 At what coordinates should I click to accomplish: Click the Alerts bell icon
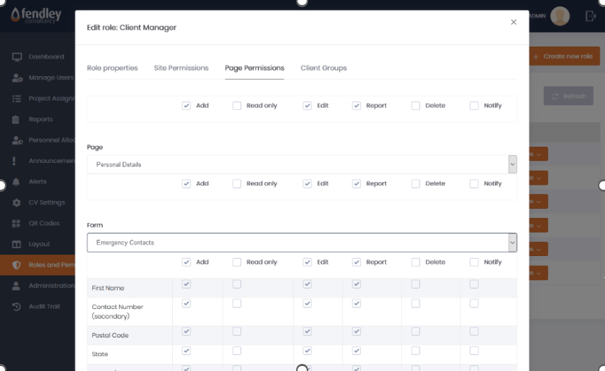[17, 182]
